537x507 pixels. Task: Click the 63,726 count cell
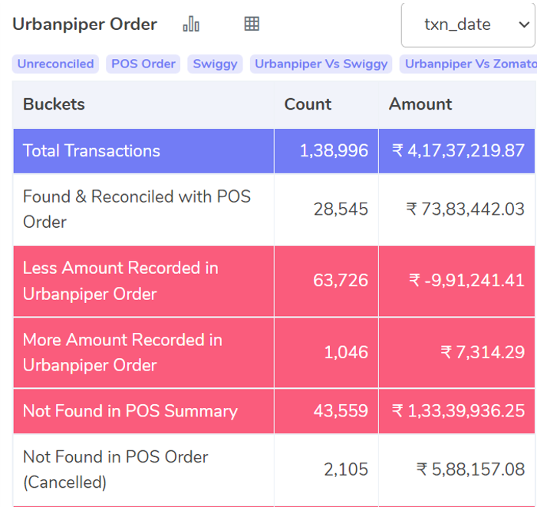pyautogui.click(x=326, y=281)
